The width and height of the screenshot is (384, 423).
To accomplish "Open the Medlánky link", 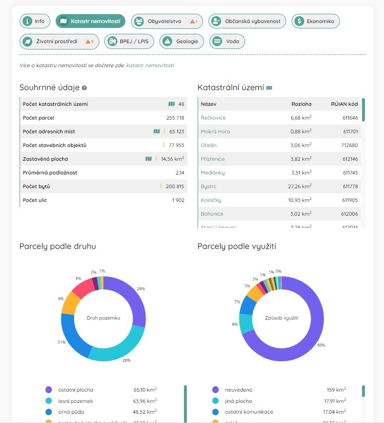I will pos(212,173).
